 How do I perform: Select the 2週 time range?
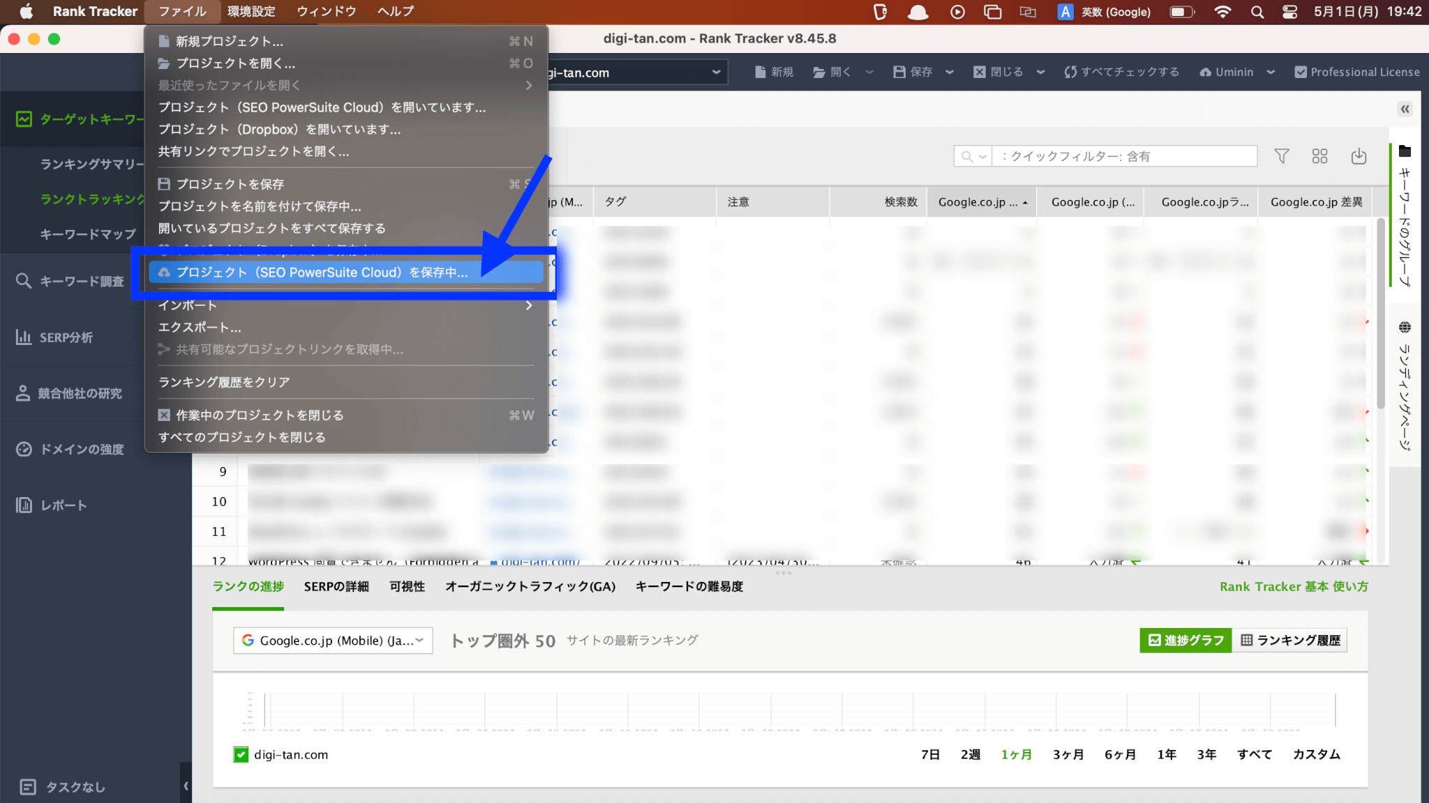(x=971, y=754)
